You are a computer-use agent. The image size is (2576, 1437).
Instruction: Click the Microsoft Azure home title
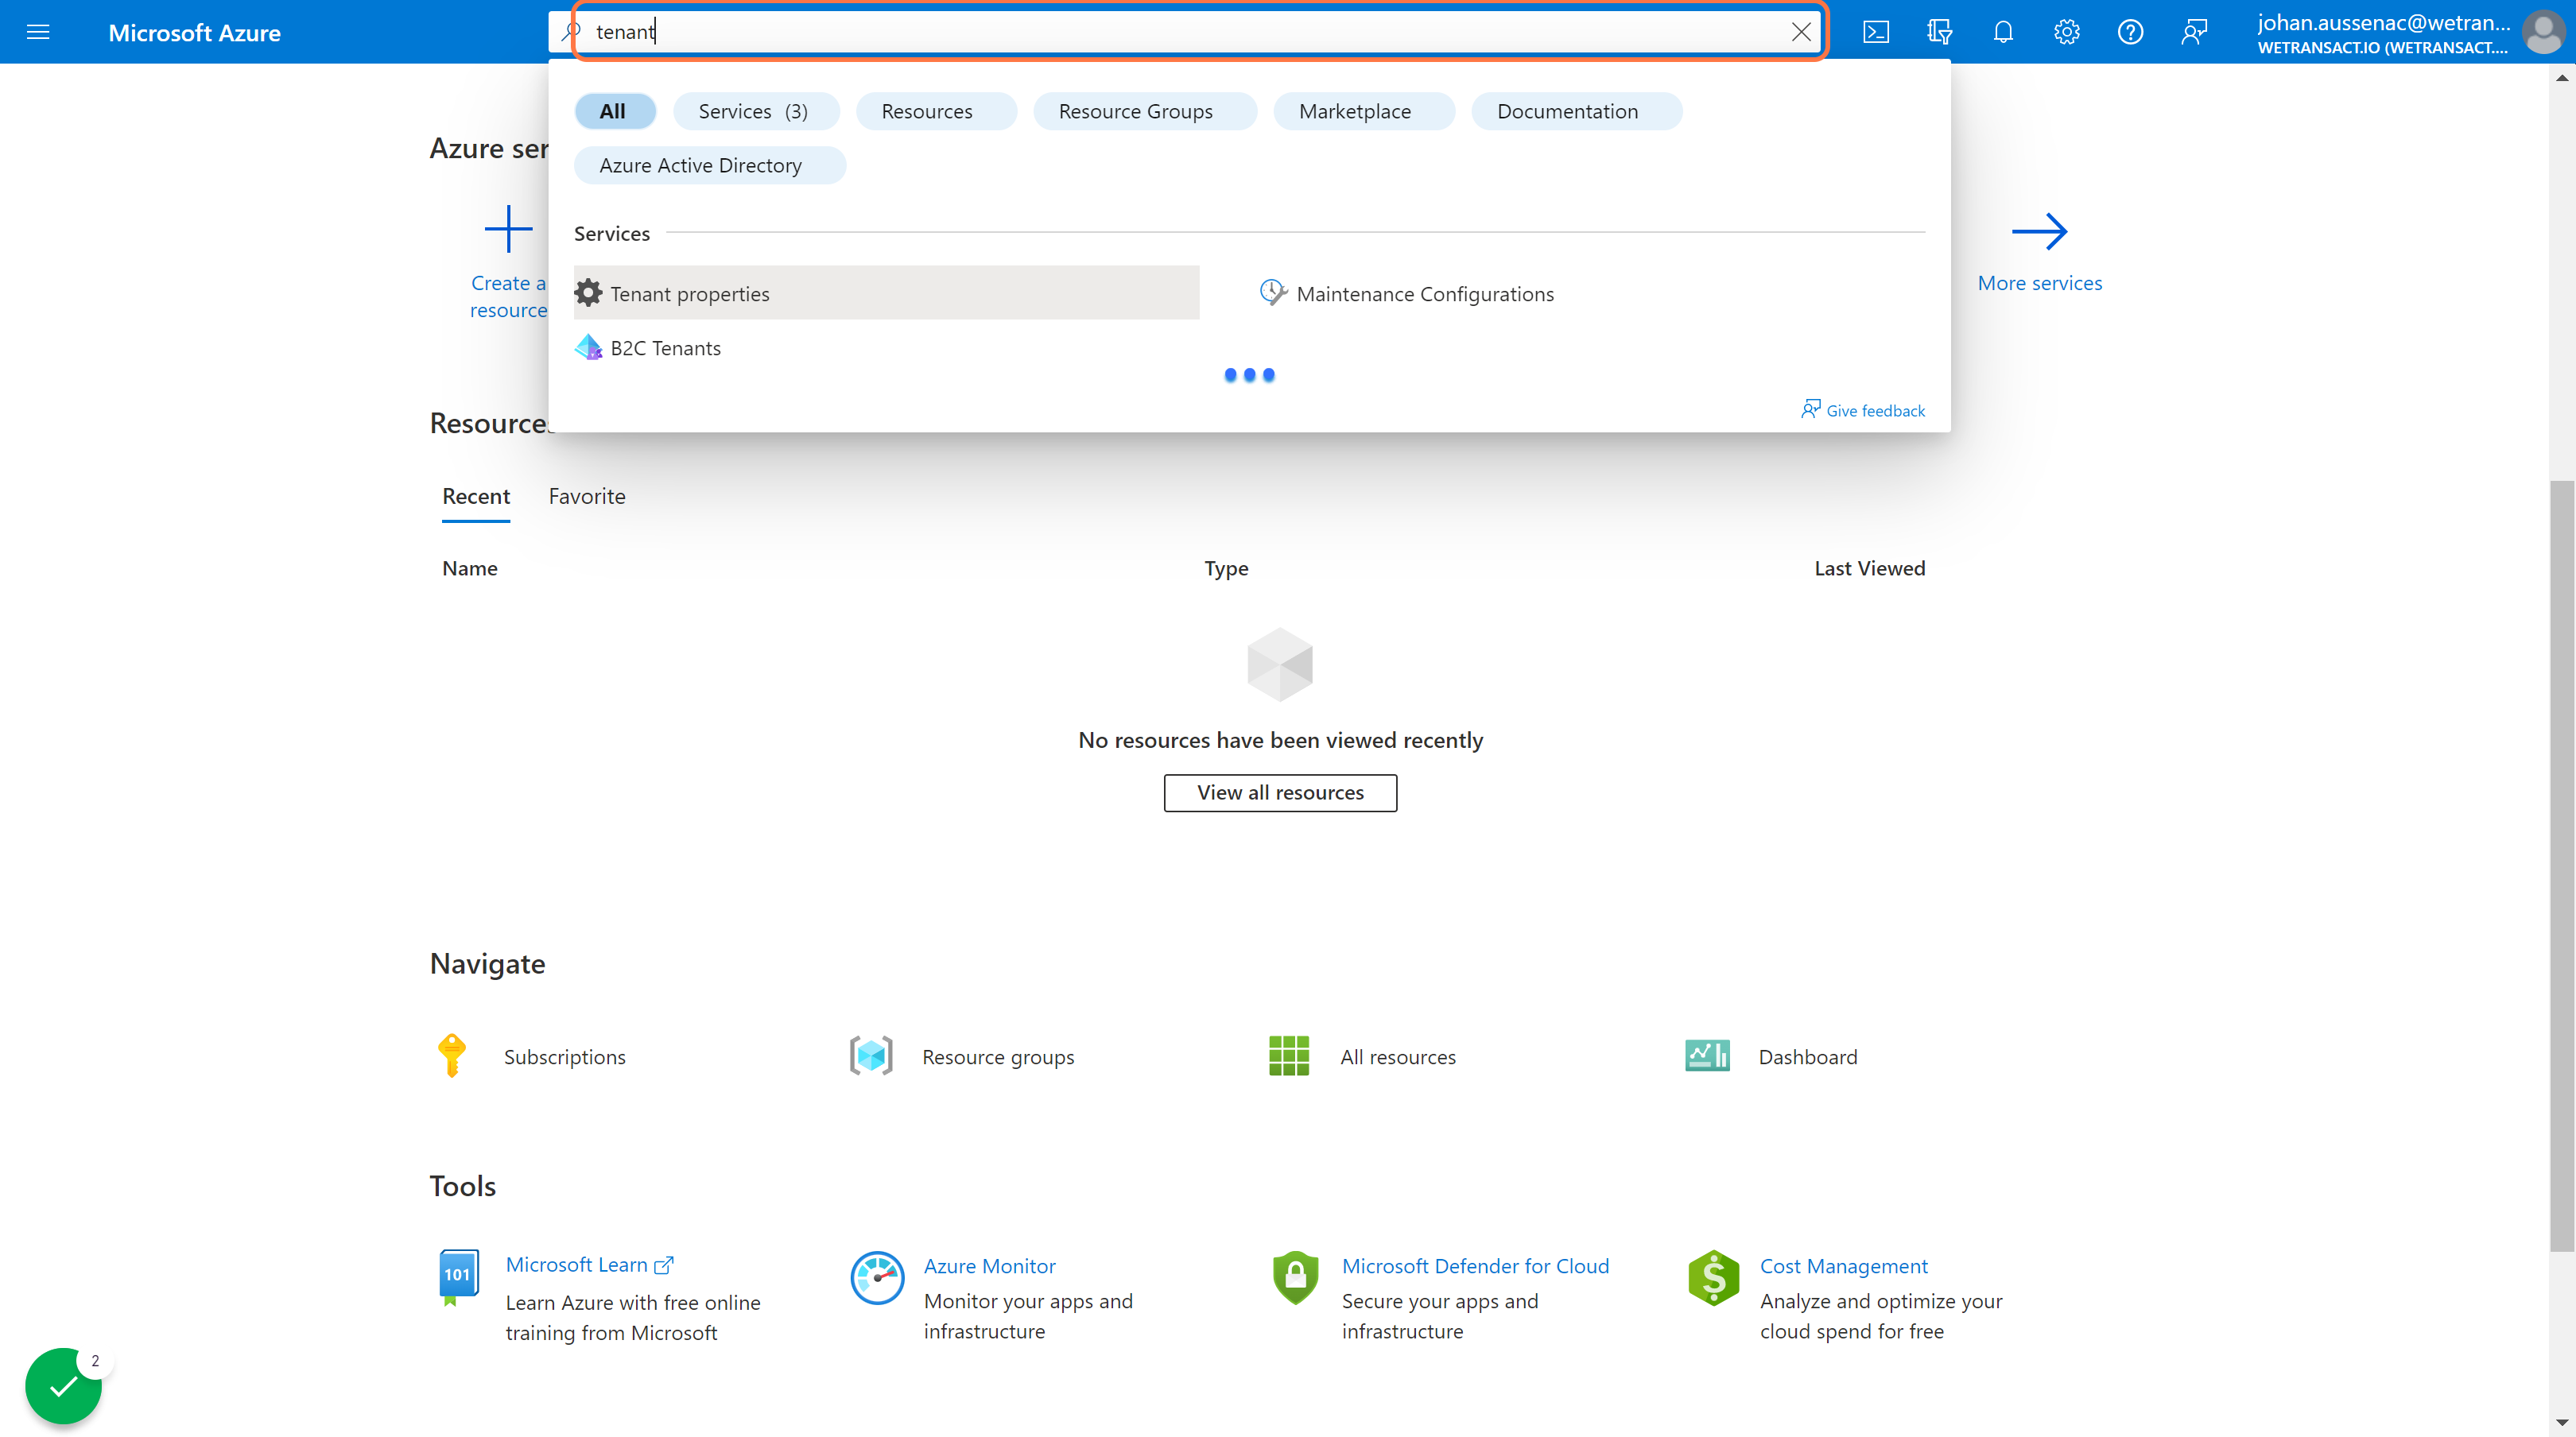[194, 32]
